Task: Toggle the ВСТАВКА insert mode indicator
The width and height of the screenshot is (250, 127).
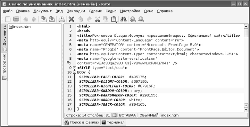Action: [x=127, y=115]
